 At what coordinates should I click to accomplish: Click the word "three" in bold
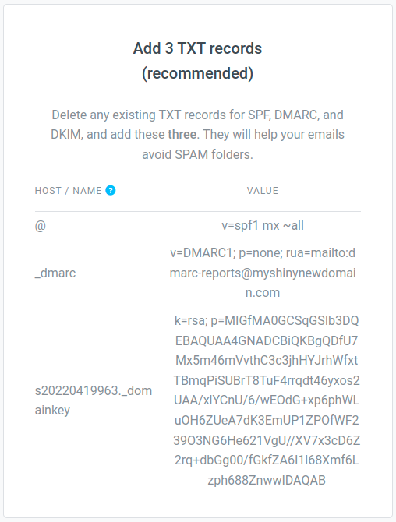[182, 135]
